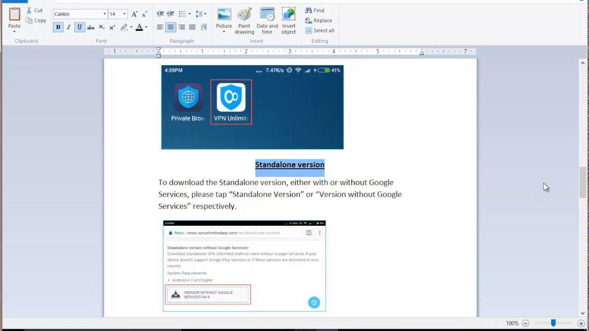Zoom out with the minus button
This screenshot has height=331, width=589.
(x=525, y=323)
